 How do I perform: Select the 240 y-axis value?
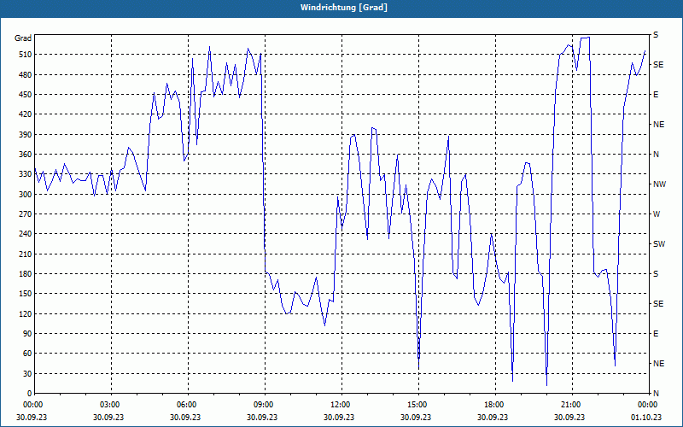24,234
